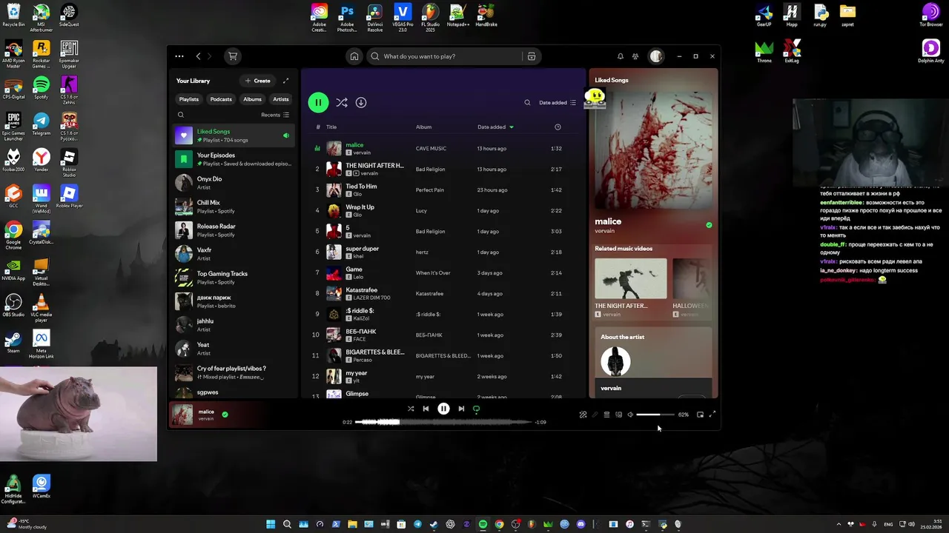Open the play queue

pos(606,415)
